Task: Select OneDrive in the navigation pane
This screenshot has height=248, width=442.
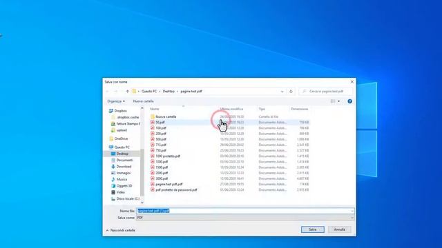Action: tap(121, 138)
